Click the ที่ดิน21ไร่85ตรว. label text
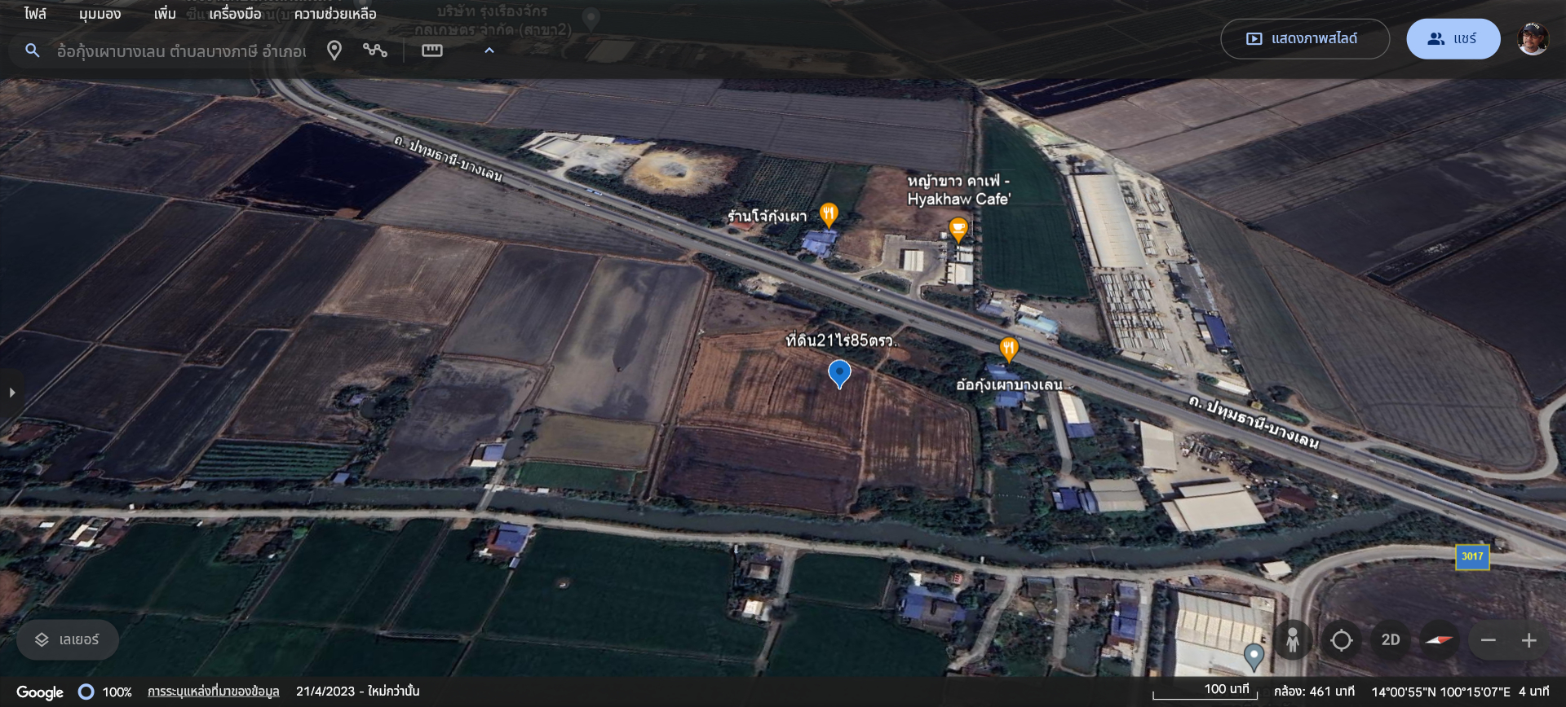Screen dimensions: 1566x707 [x=841, y=340]
